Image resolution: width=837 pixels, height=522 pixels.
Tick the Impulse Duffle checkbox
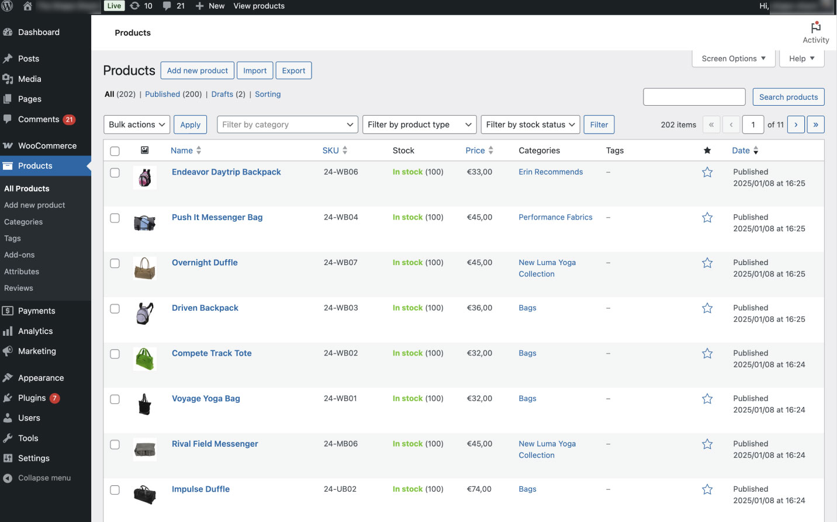(115, 490)
